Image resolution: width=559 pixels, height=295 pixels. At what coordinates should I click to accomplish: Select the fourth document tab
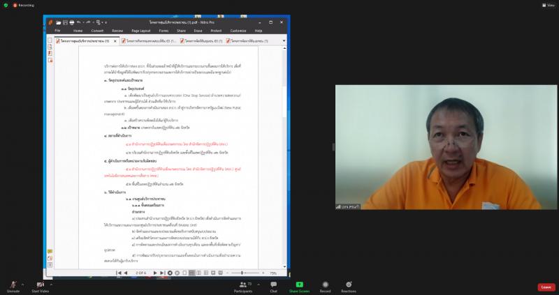(x=247, y=41)
